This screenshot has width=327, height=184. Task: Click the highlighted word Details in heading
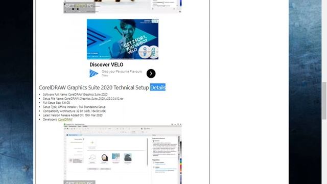158,87
